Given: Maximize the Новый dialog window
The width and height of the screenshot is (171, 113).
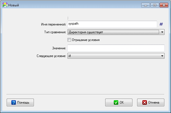Looking at the screenshot, I should [x=155, y=5].
